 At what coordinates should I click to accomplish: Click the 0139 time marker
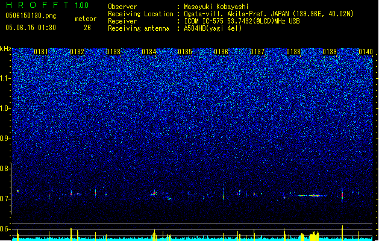pyautogui.click(x=330, y=52)
